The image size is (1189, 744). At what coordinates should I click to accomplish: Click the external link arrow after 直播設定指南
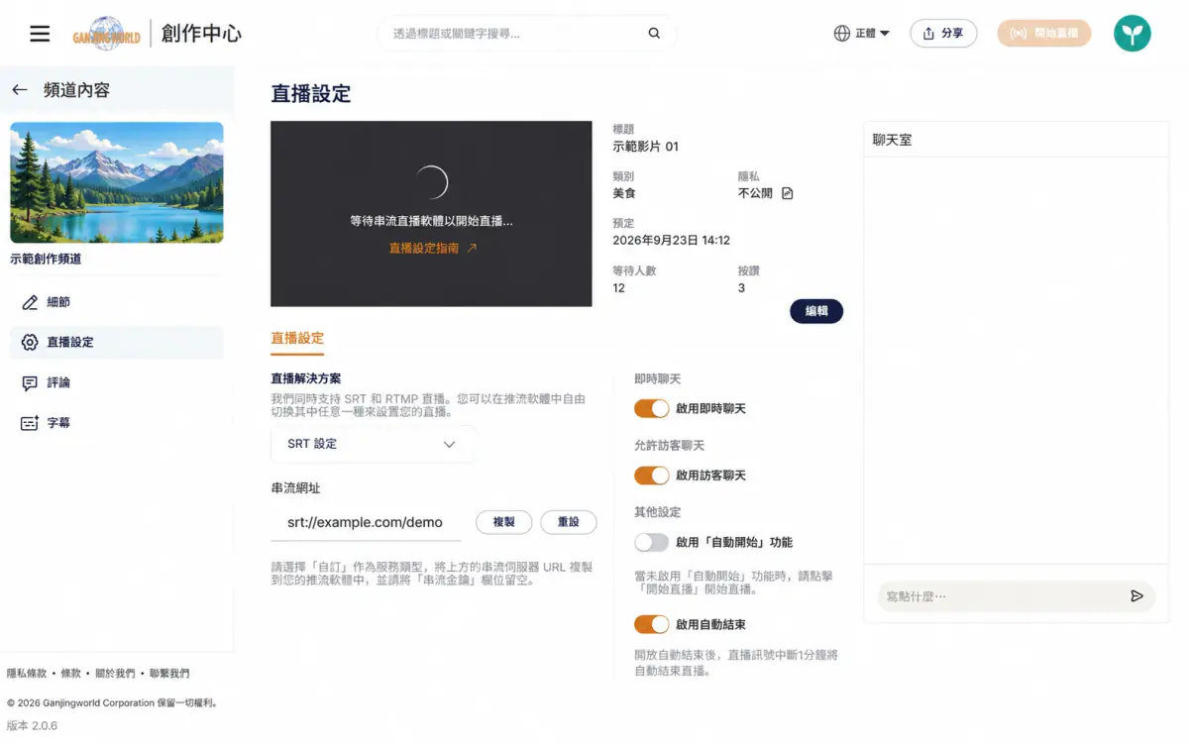(472, 249)
